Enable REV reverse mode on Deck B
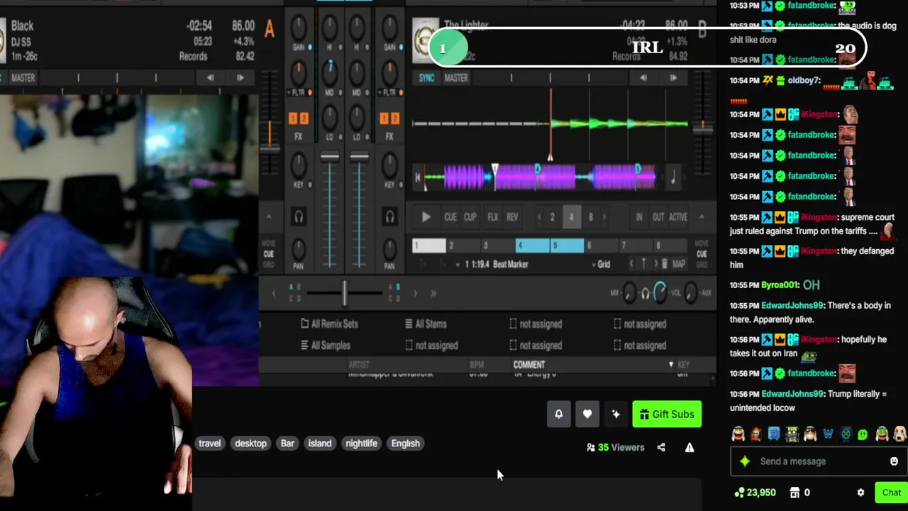908x511 pixels. [x=512, y=217]
